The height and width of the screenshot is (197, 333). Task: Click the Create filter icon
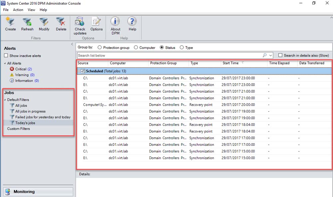(10, 21)
